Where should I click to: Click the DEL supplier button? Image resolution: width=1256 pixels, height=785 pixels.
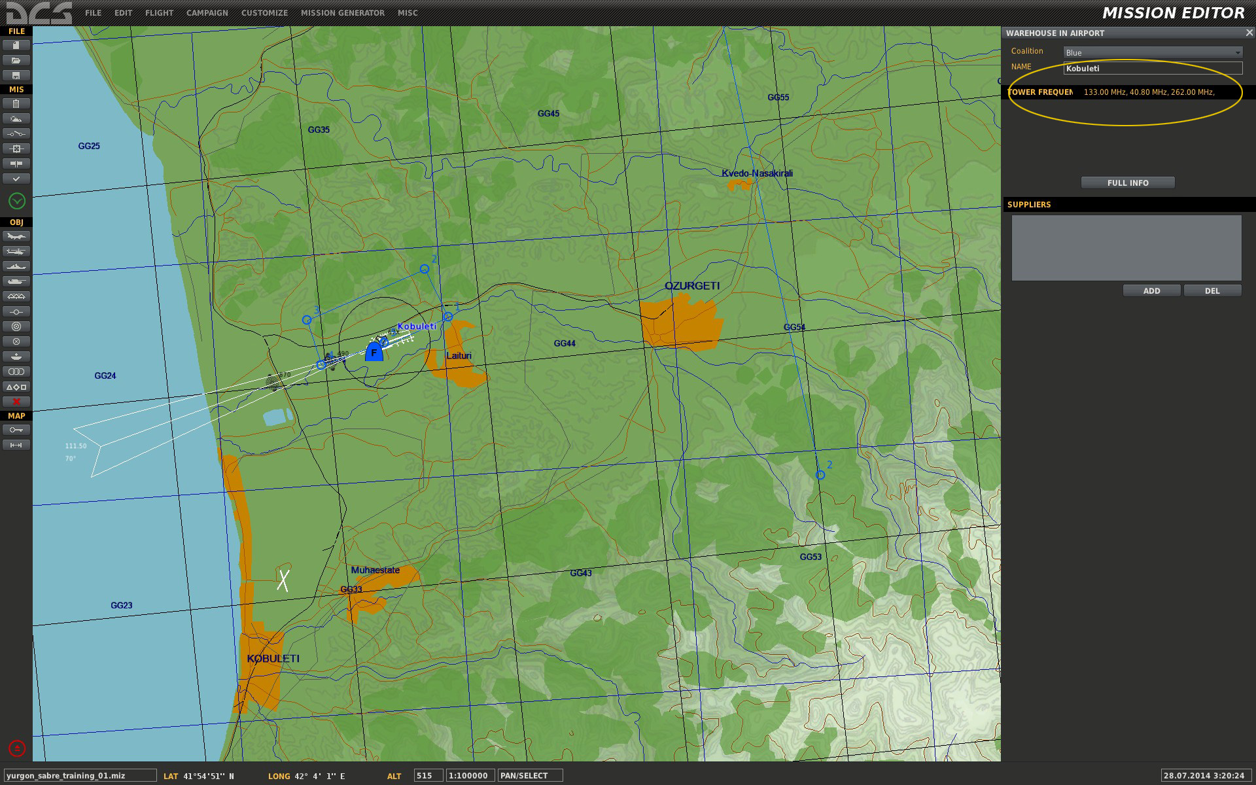1212,290
